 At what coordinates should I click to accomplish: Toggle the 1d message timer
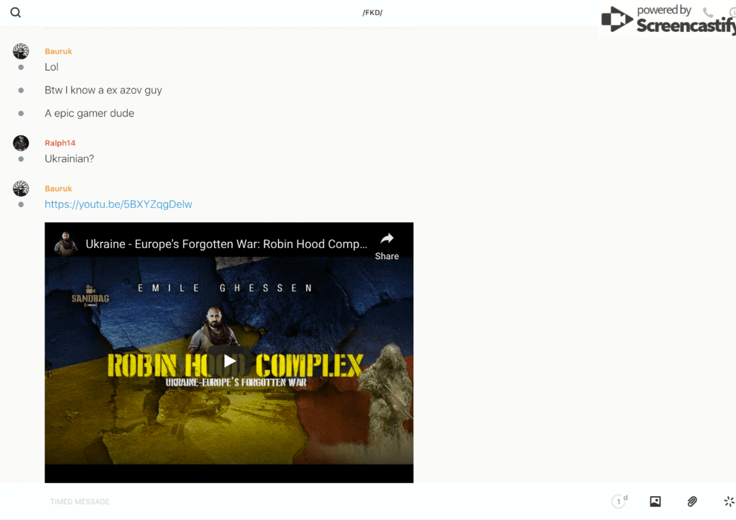619,501
